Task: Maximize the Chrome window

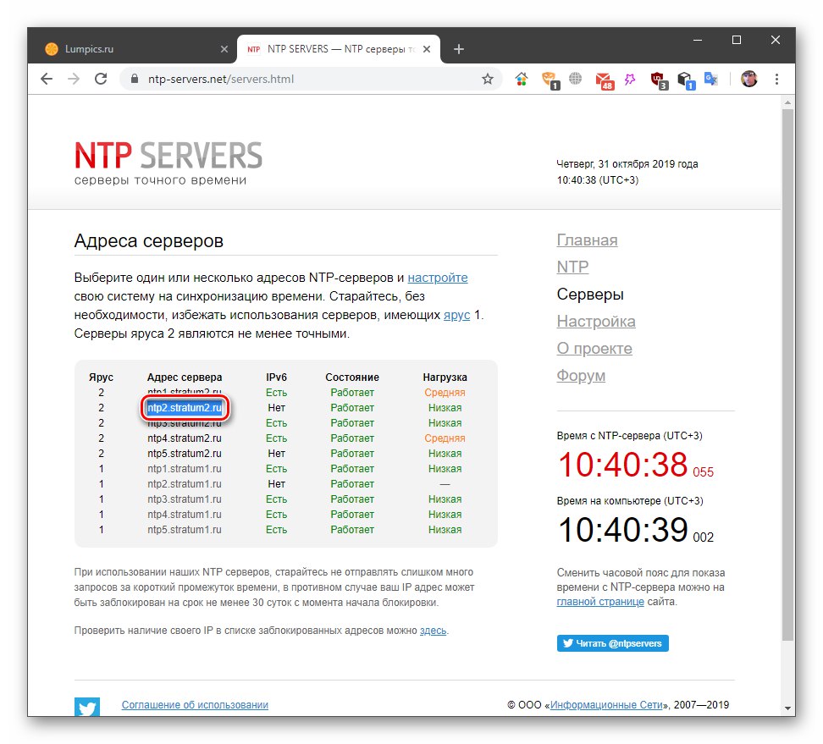Action: pyautogui.click(x=737, y=40)
